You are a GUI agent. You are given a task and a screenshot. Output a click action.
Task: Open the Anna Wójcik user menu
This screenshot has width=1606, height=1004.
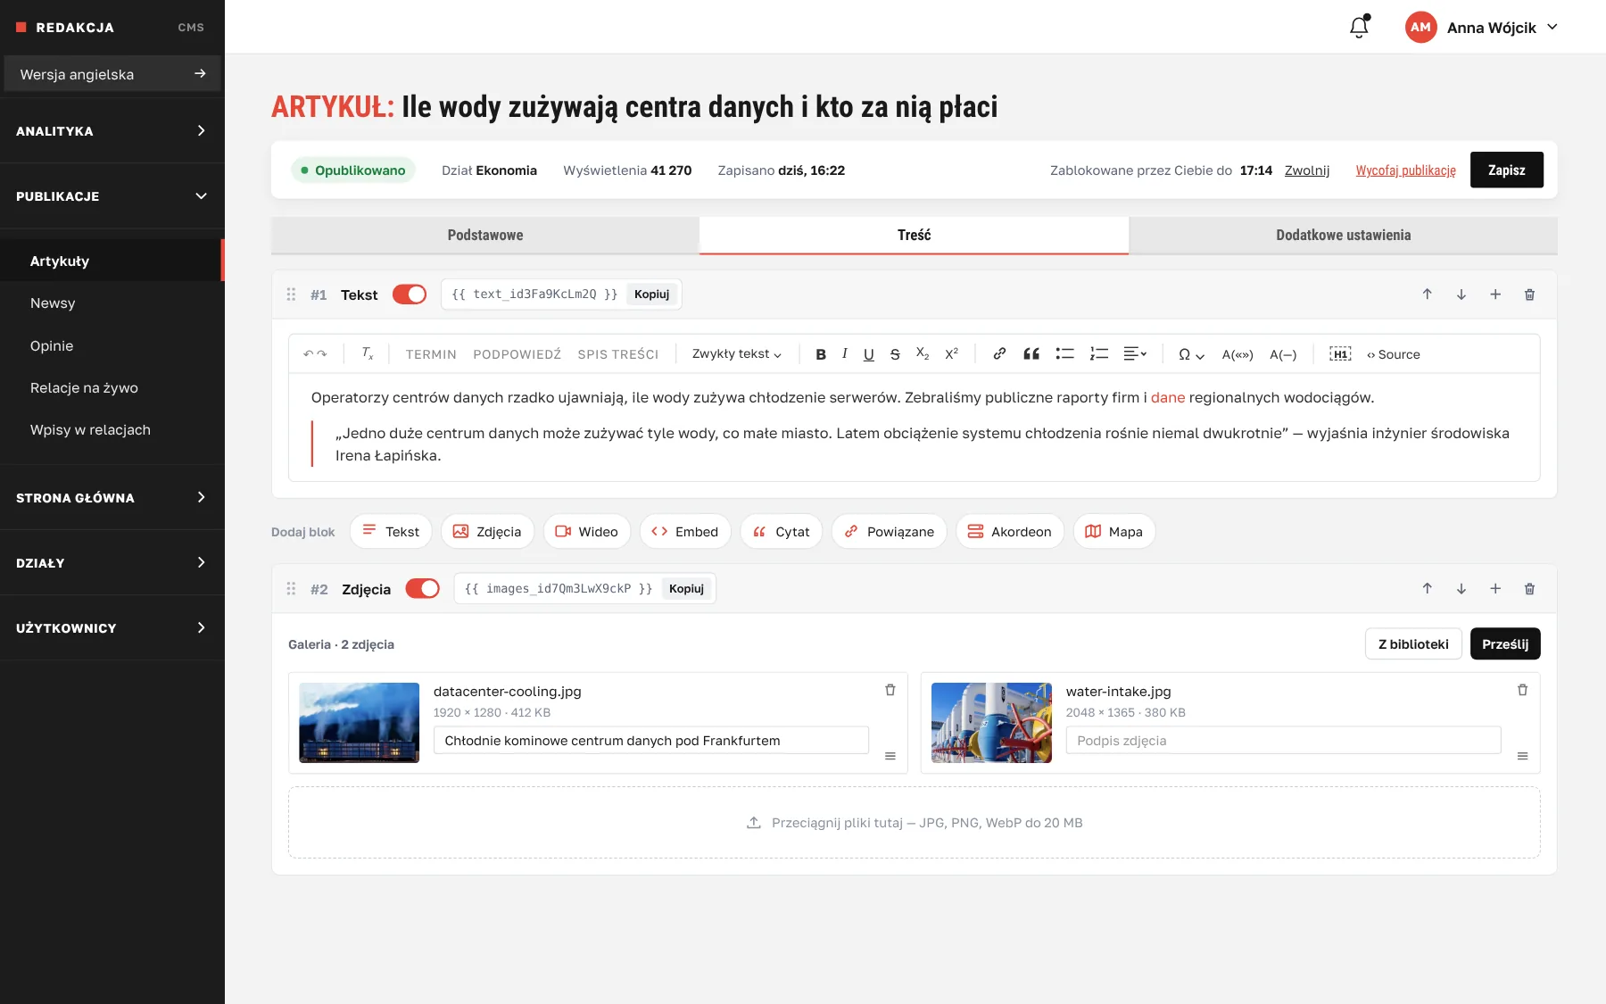pyautogui.click(x=1482, y=28)
